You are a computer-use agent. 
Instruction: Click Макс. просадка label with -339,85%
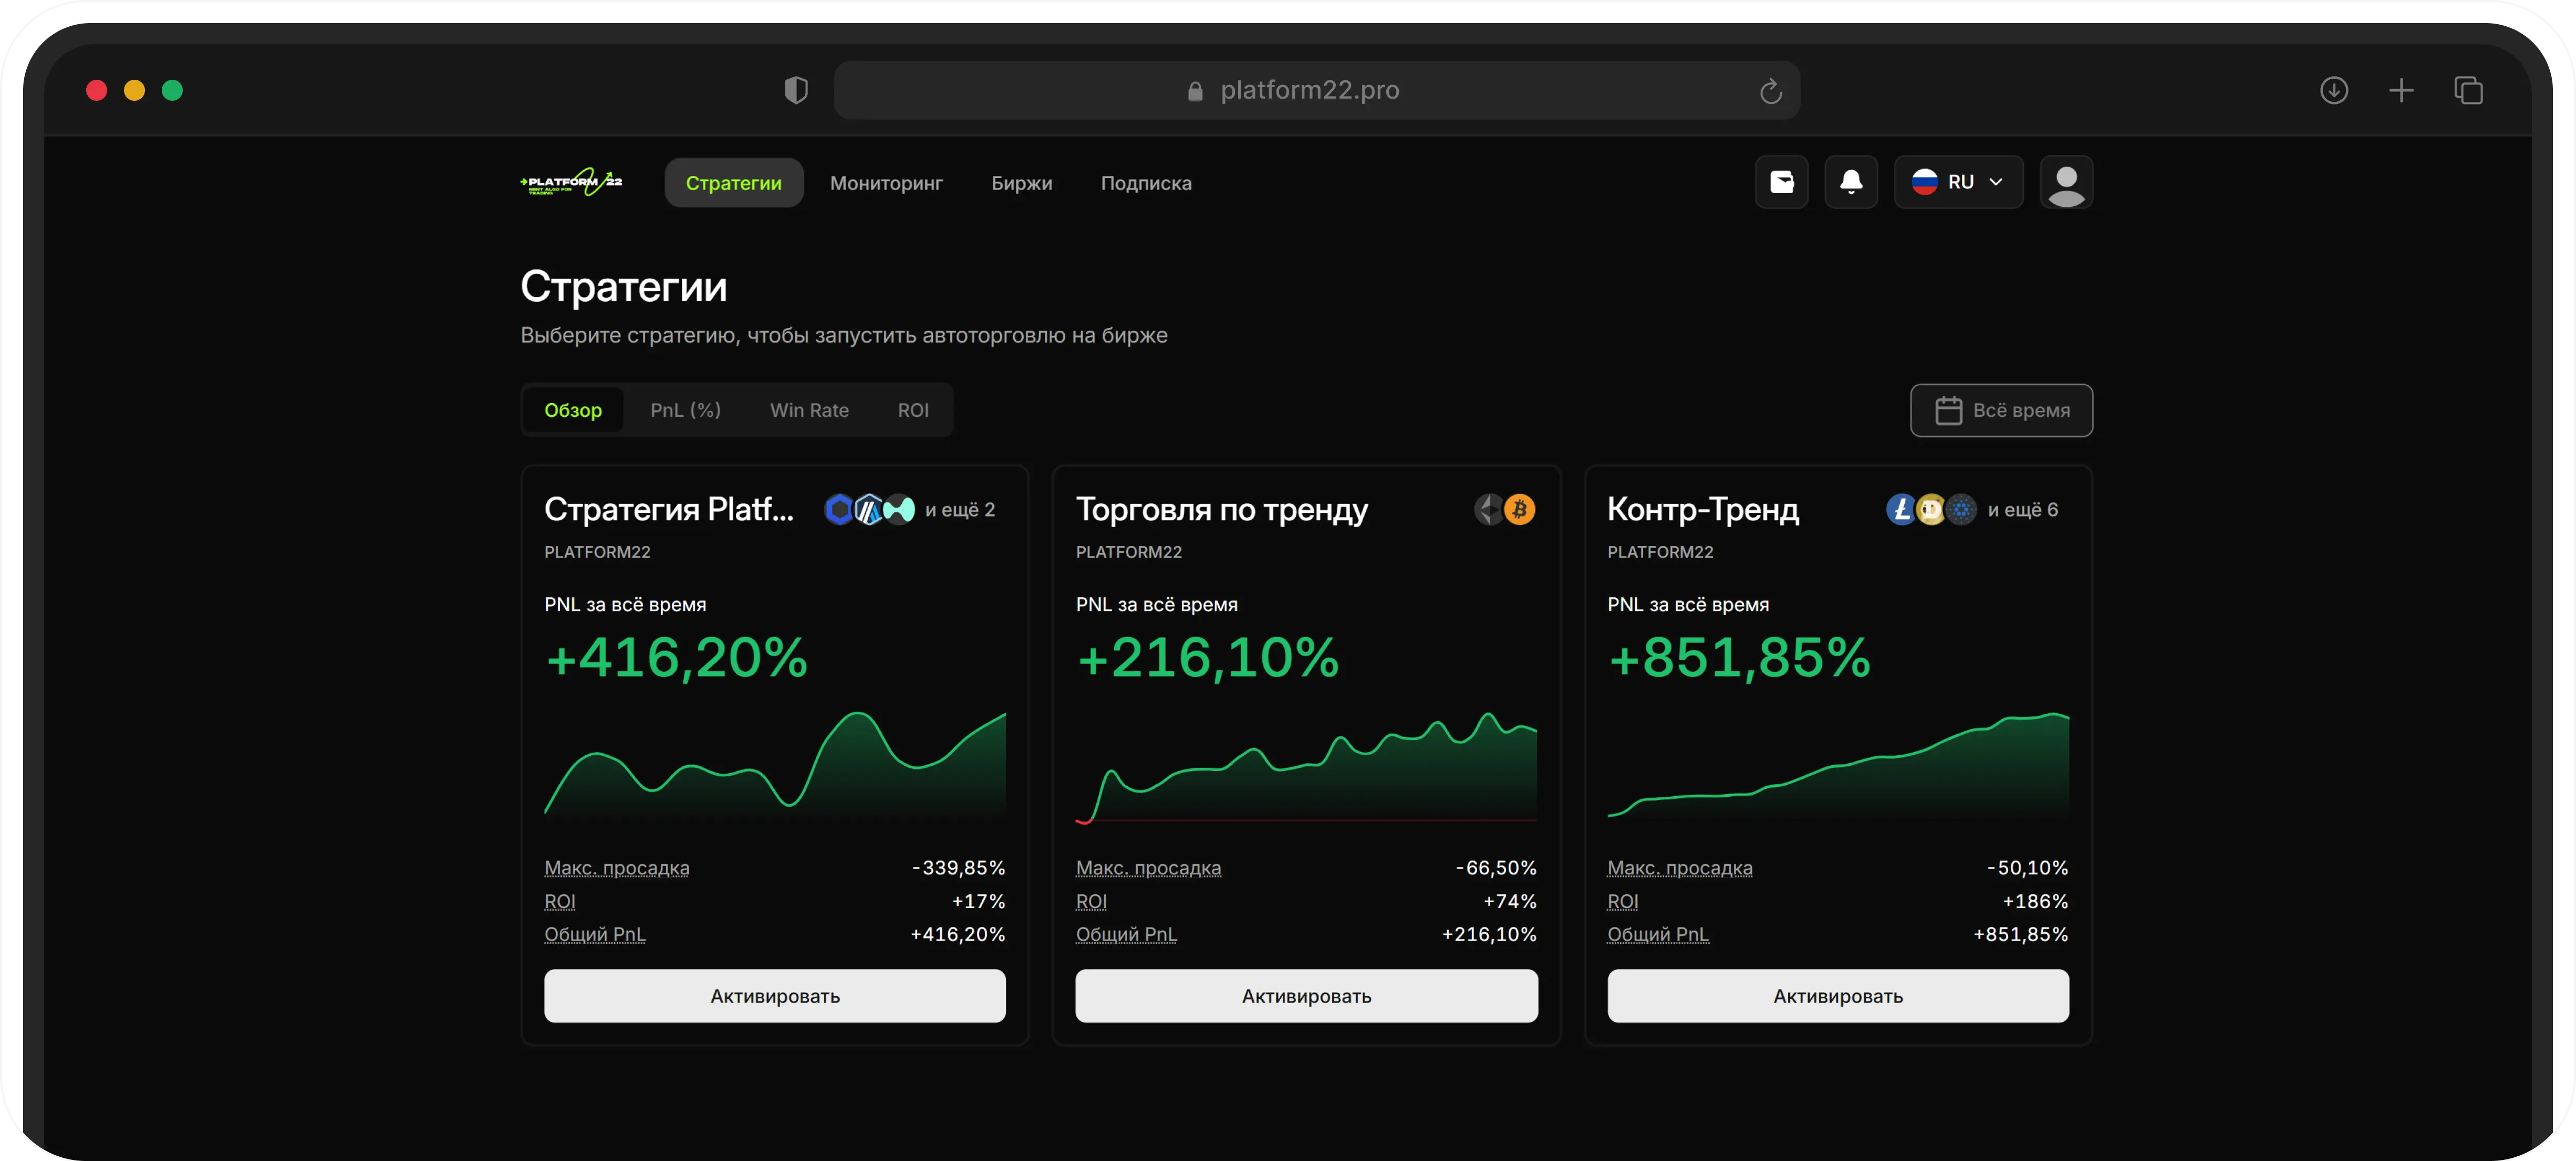[616, 867]
